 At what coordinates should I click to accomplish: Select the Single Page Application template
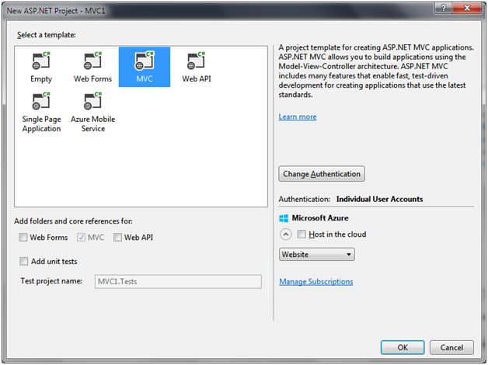click(x=41, y=113)
